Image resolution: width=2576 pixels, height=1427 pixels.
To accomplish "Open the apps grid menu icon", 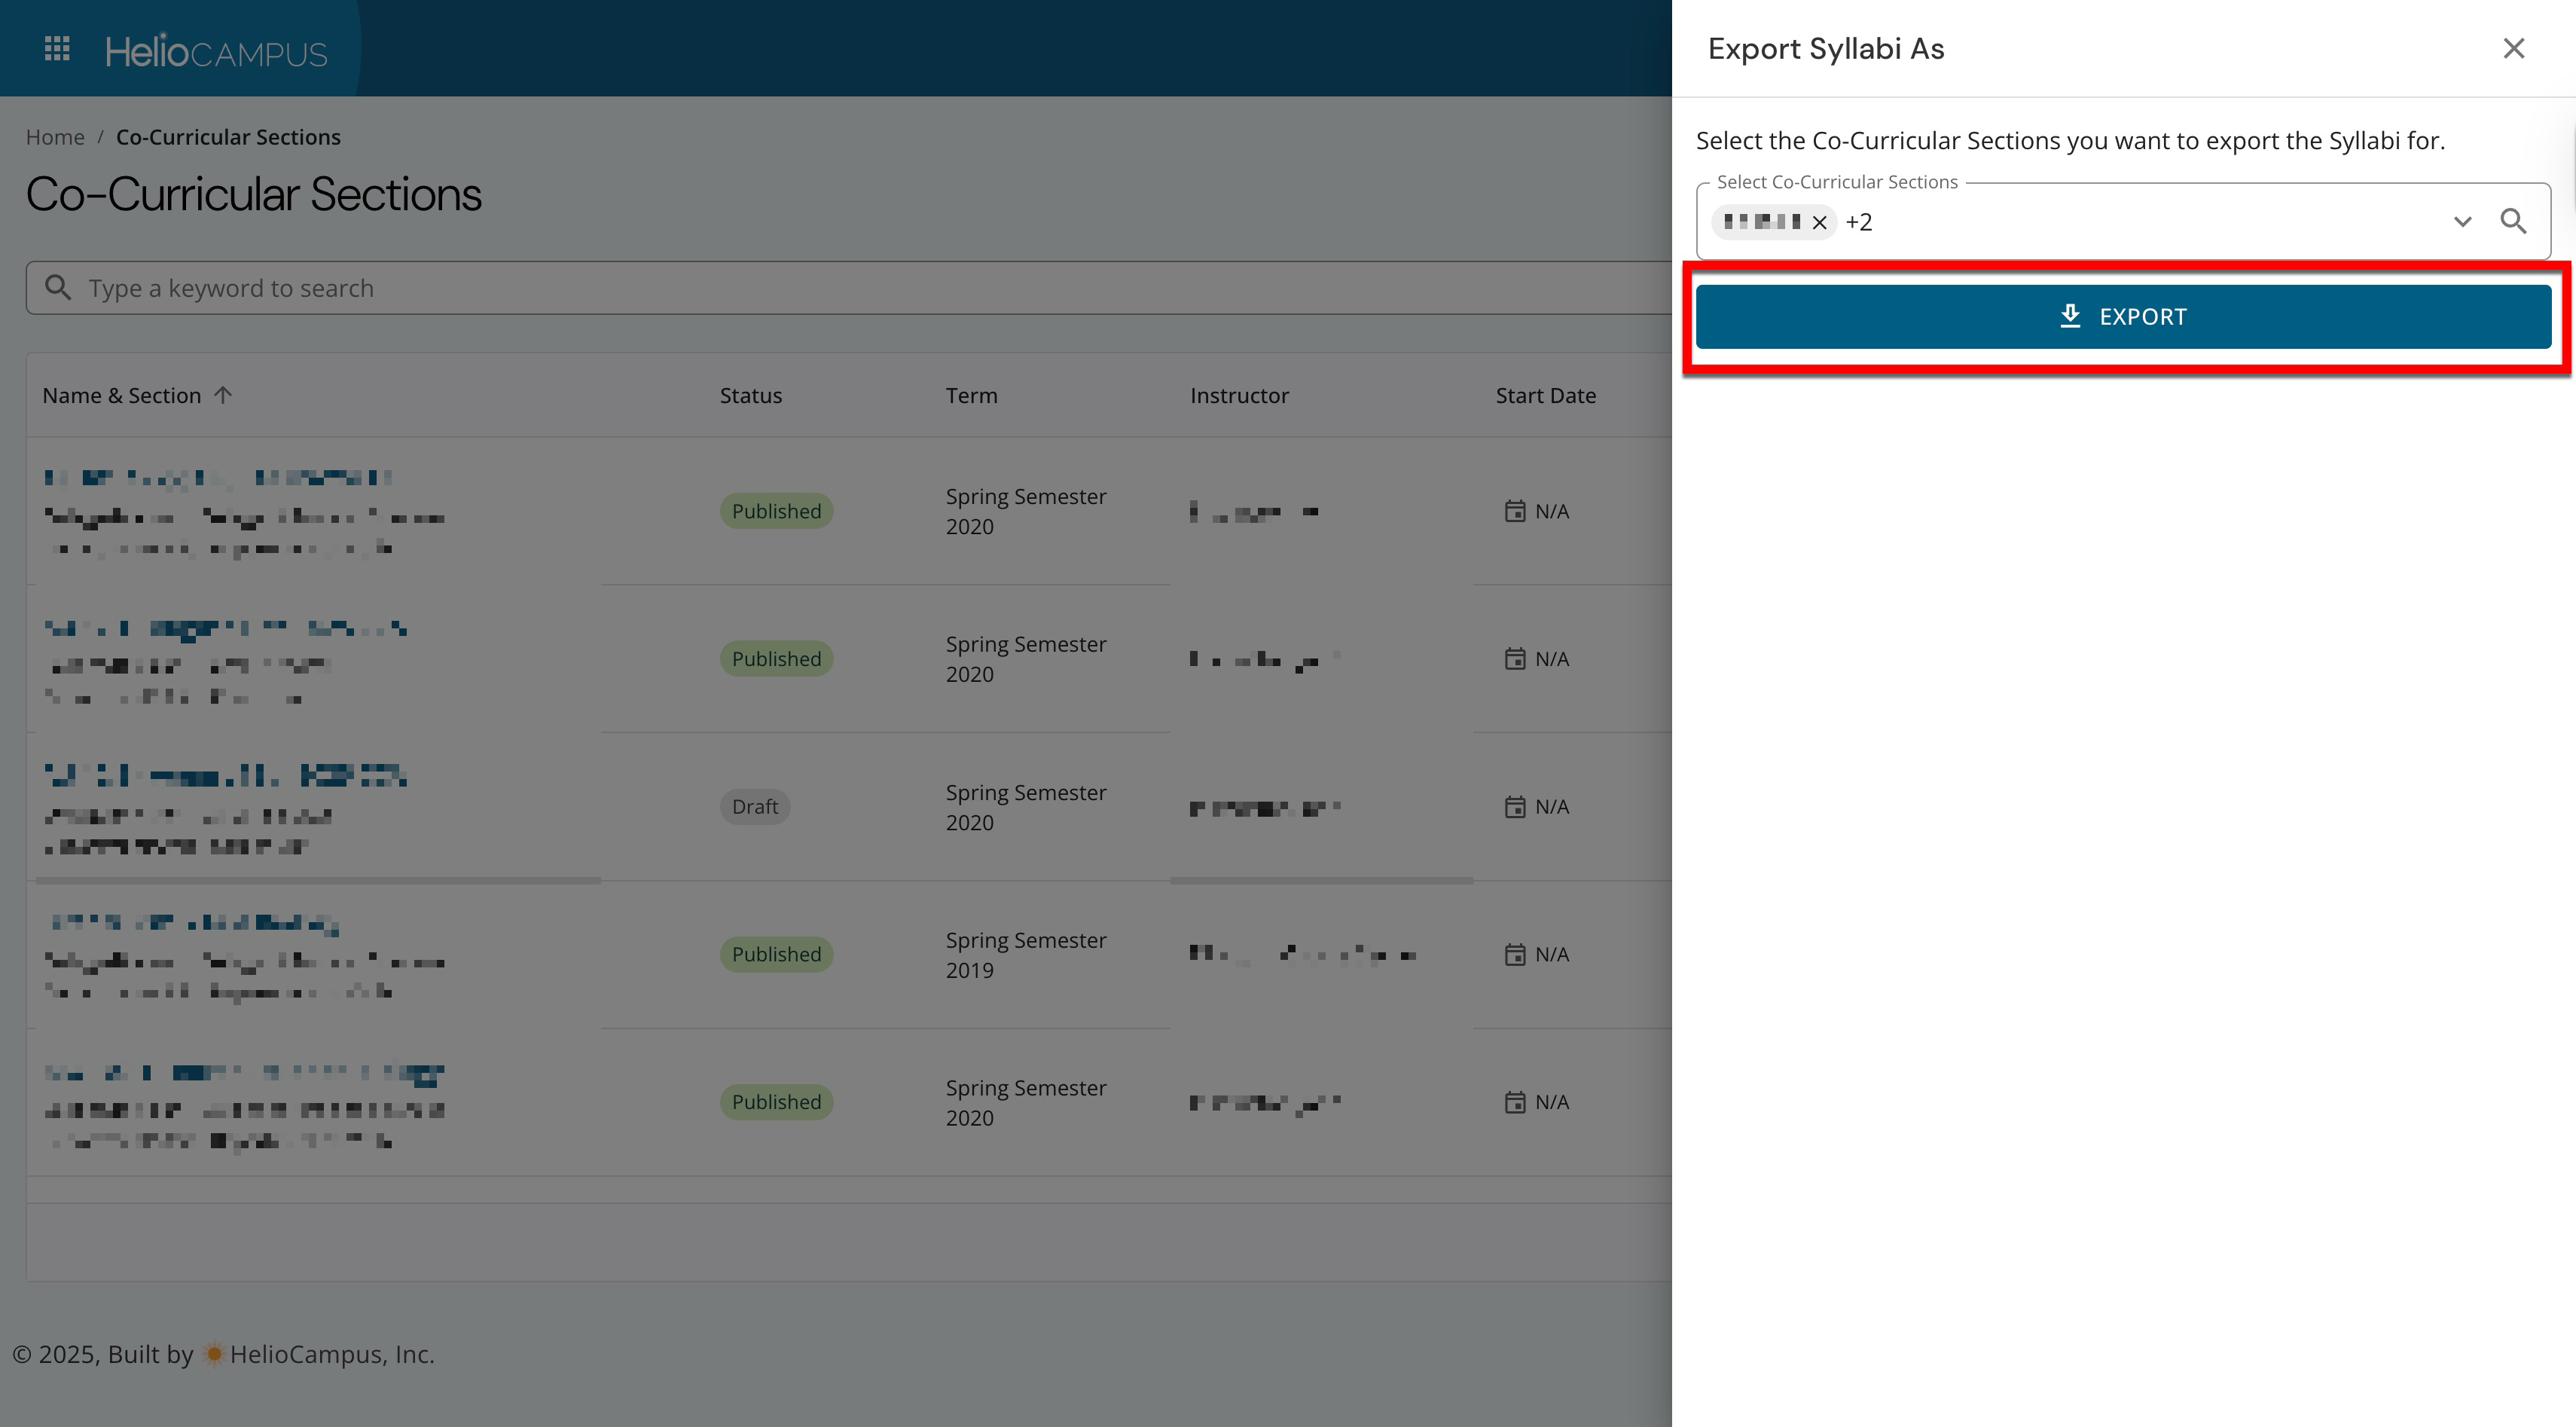I will [57, 49].
